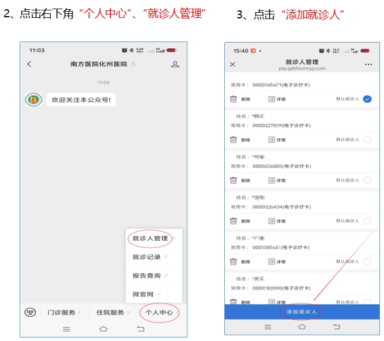Tap the hospital account avatar
The image size is (384, 341).
pyautogui.click(x=33, y=100)
